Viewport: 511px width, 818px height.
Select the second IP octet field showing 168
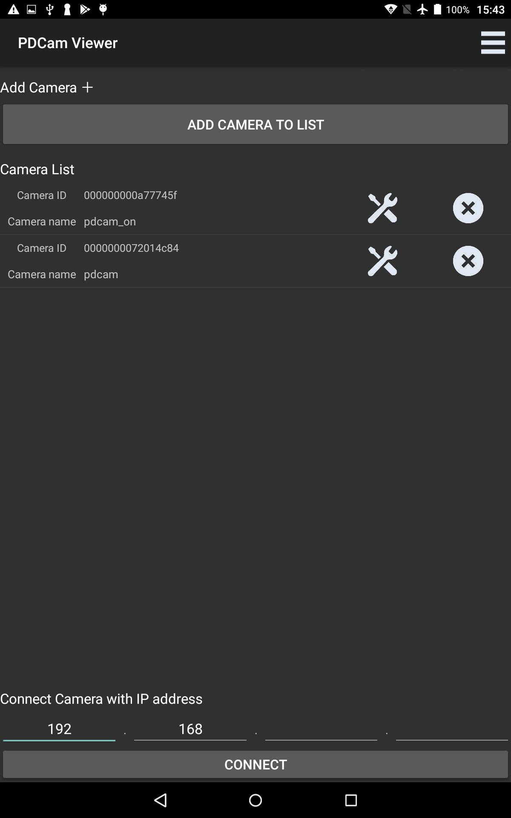click(x=190, y=729)
